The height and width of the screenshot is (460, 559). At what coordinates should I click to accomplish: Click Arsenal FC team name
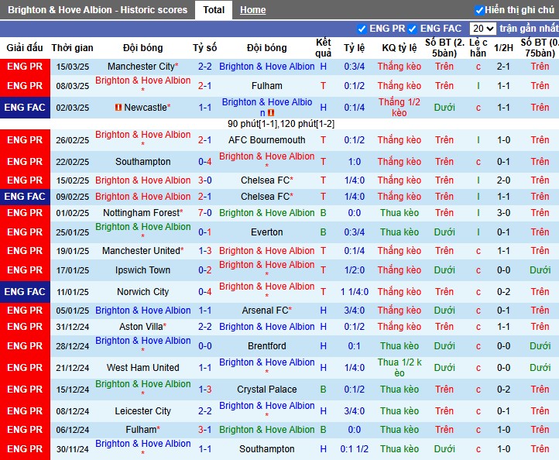[x=266, y=311]
